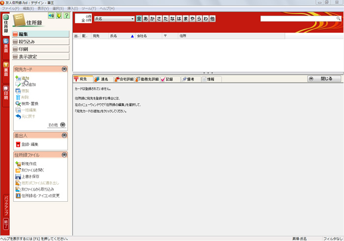Expand その他 more options

click(x=62, y=125)
